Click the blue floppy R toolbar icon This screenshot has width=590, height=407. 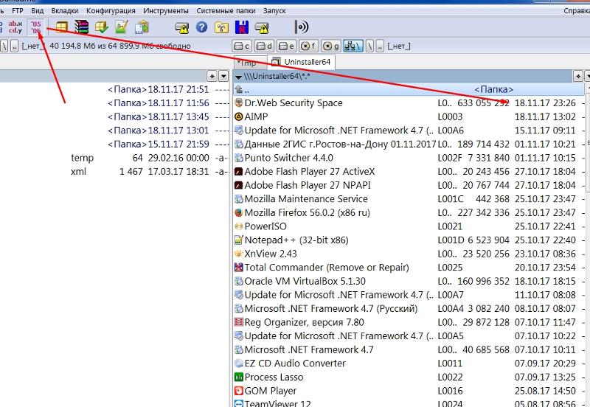tap(242, 27)
